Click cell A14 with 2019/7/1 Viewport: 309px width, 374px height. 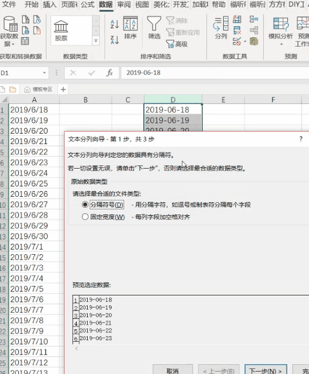pos(34,247)
